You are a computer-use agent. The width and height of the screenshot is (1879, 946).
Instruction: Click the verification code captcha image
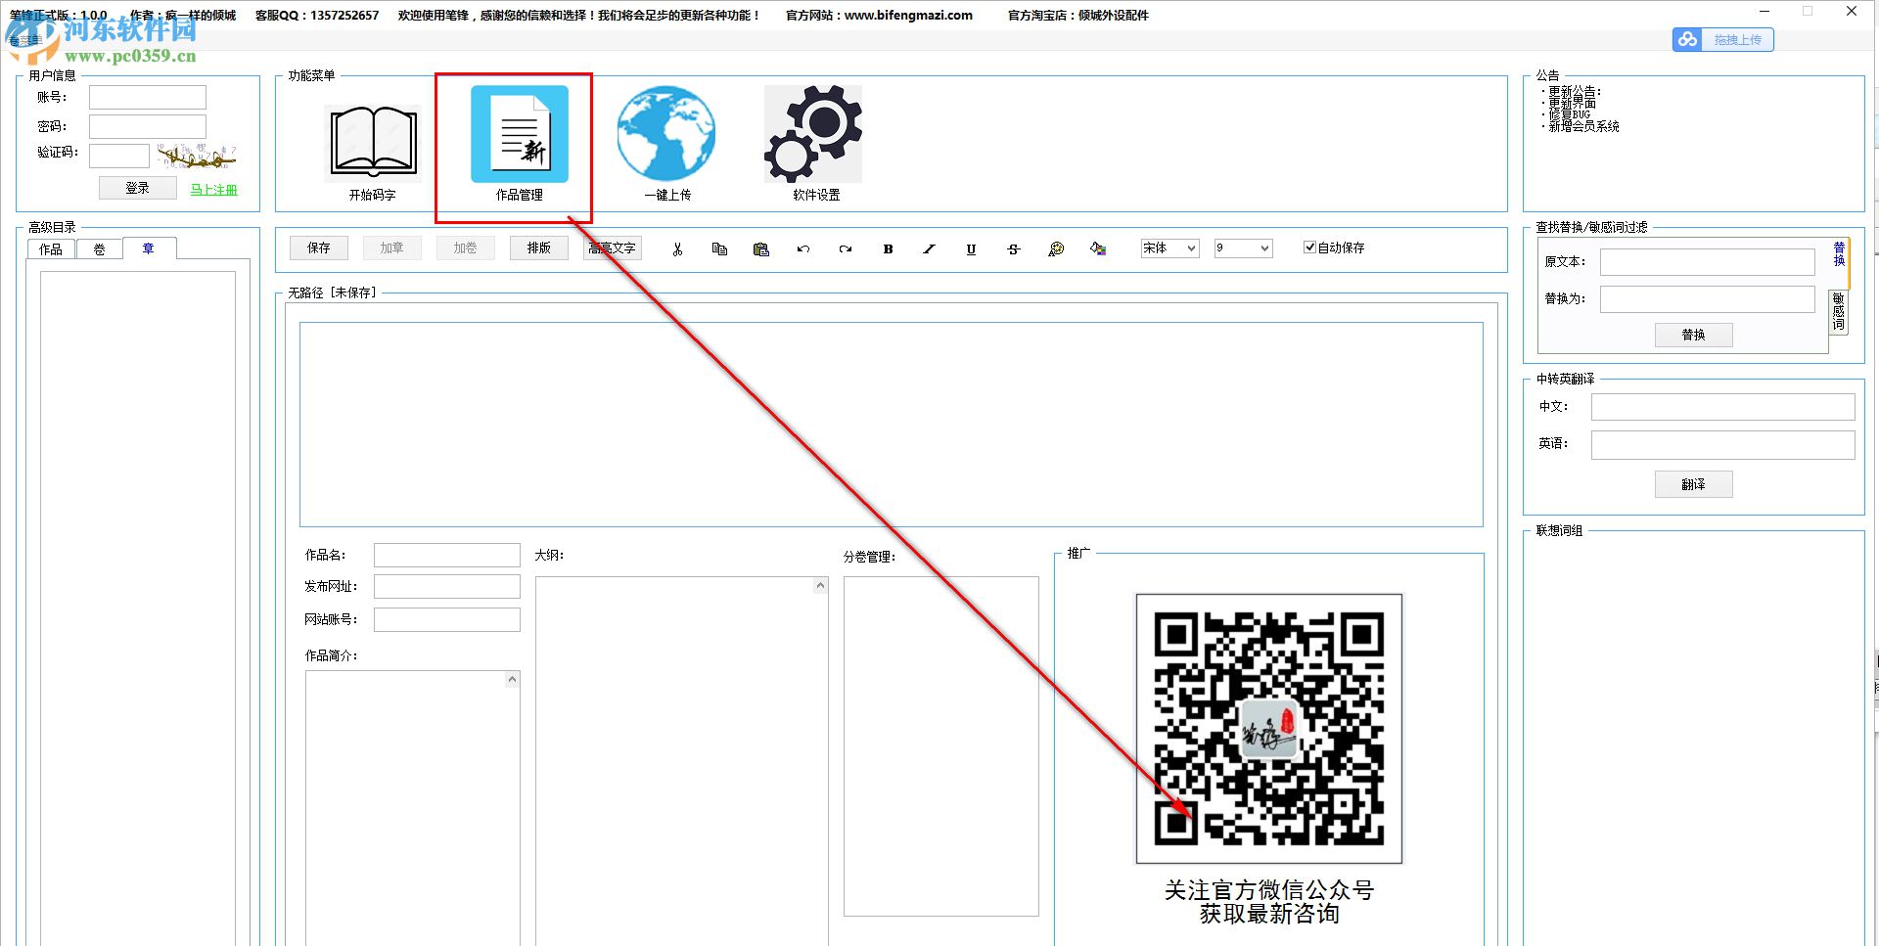point(197,156)
